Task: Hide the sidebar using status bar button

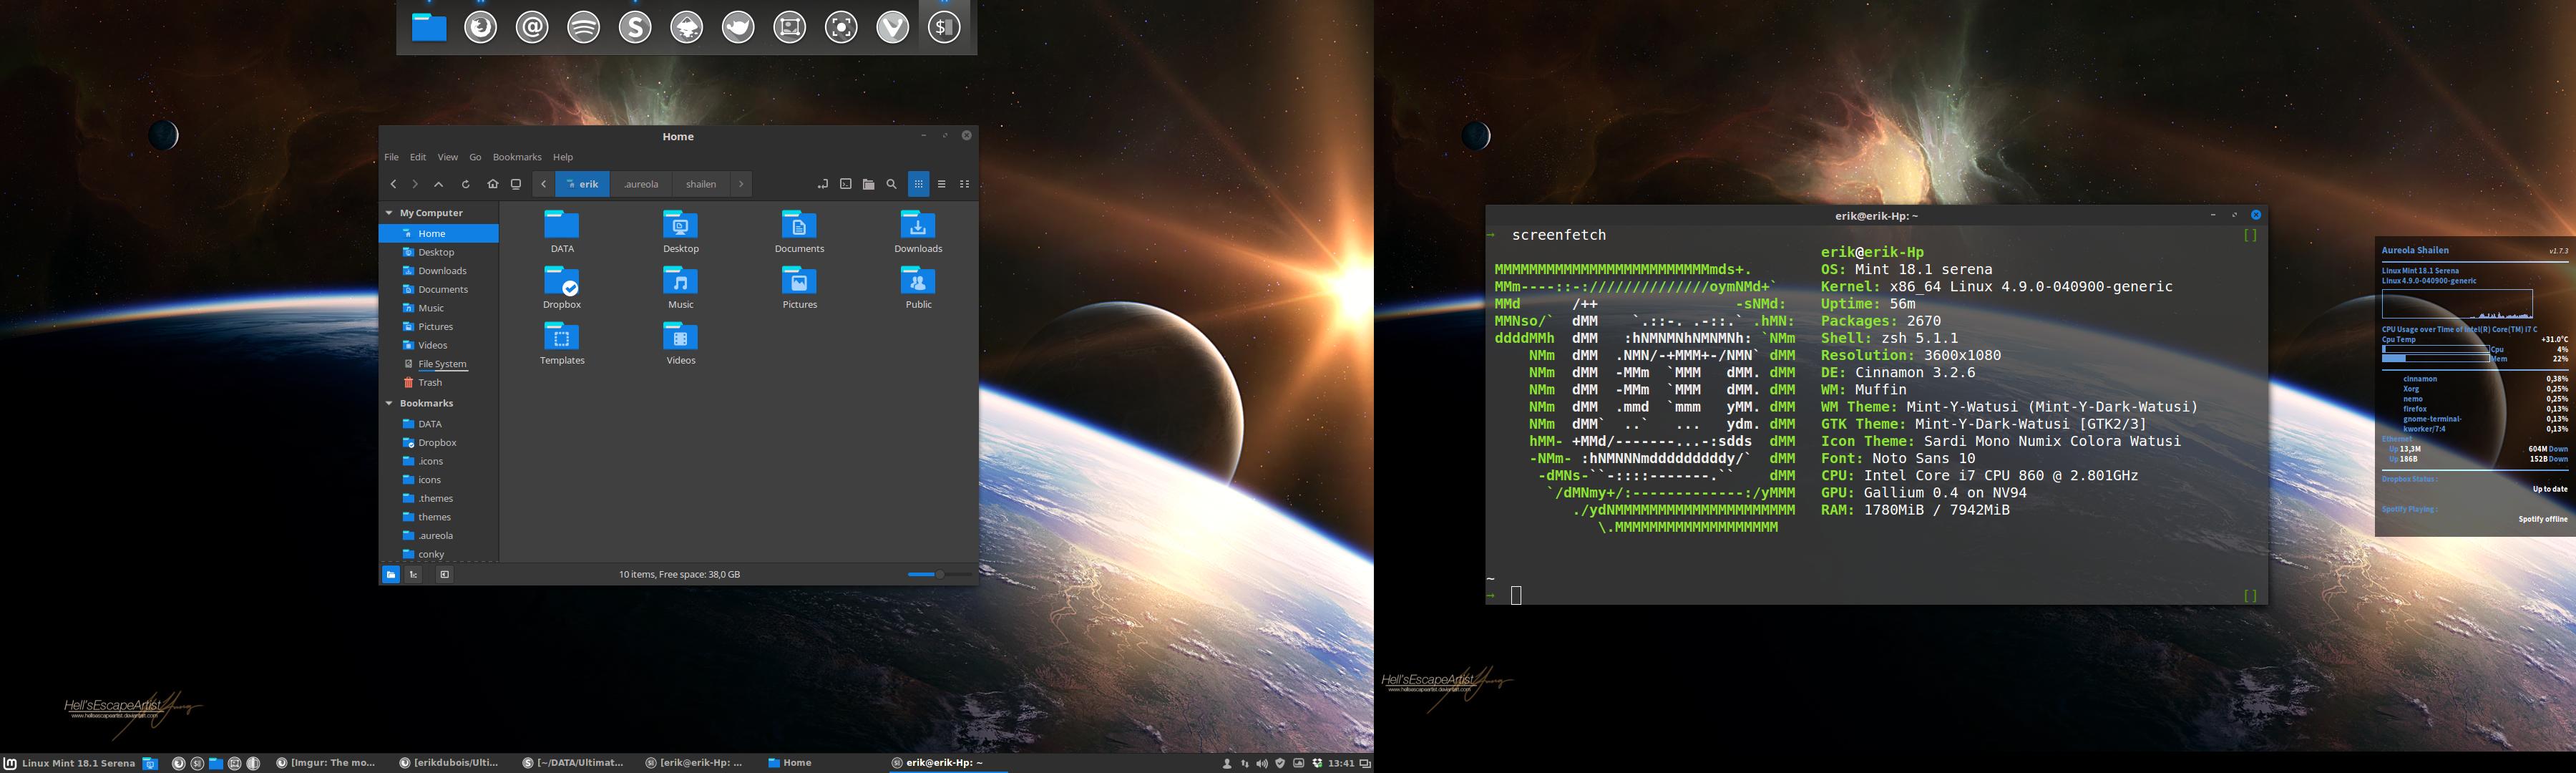Action: [x=445, y=574]
